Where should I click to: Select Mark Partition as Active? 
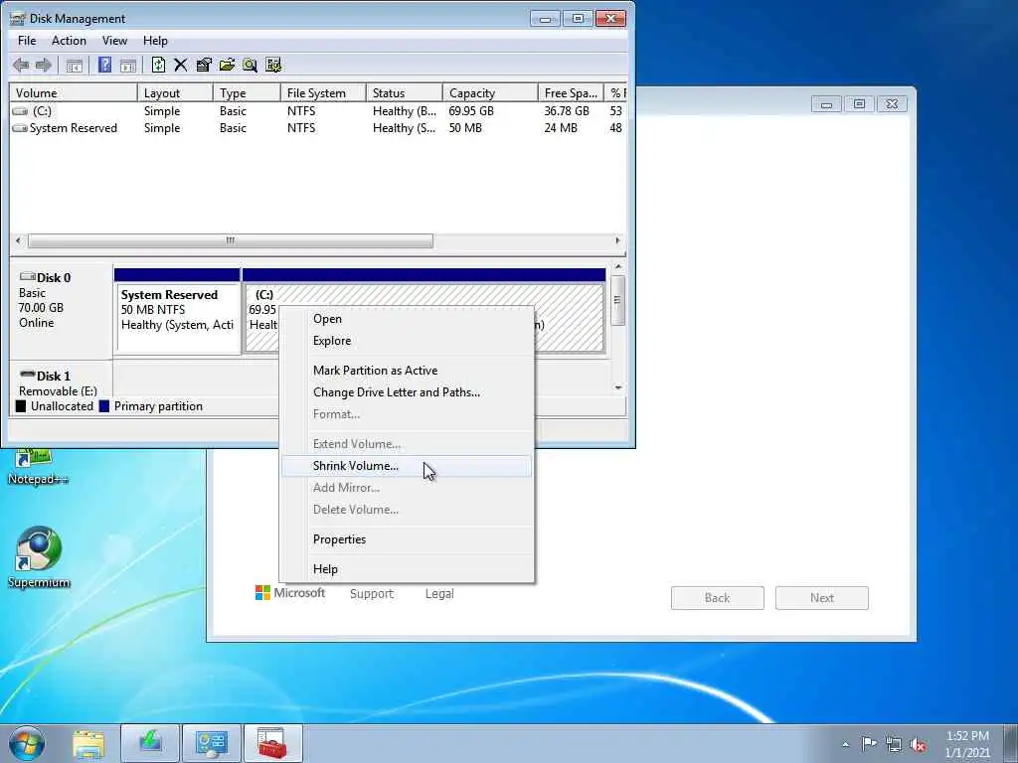point(407,371)
